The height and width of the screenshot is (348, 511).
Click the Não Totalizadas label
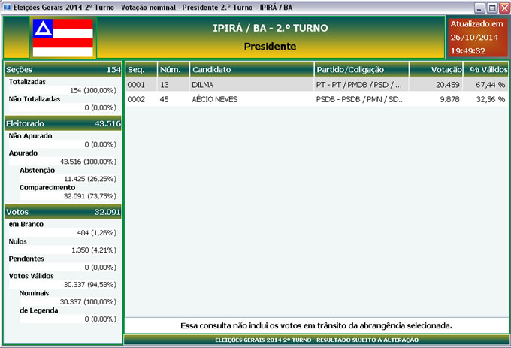pos(35,99)
